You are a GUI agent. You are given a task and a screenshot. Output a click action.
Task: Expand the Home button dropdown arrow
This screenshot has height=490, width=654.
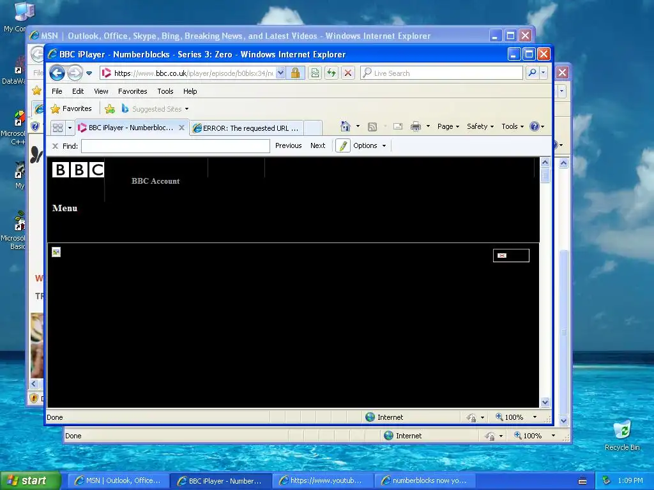coord(358,126)
